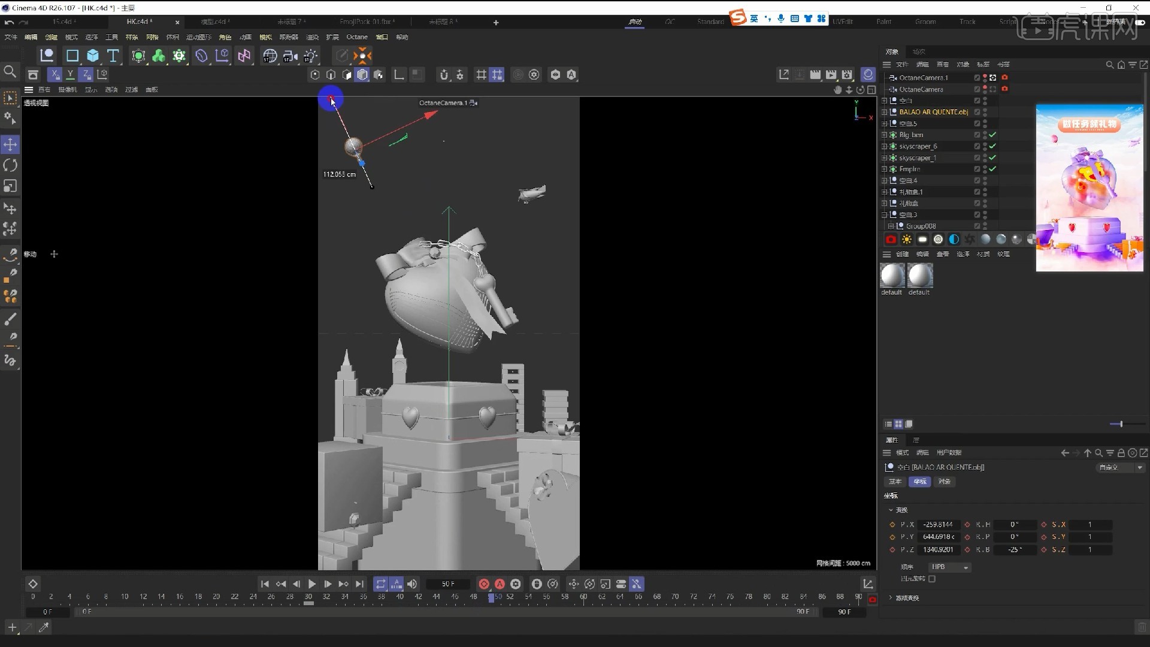Screen dimensions: 1150x647
Task: Collapse the 空白.3 tree item
Action: click(885, 214)
